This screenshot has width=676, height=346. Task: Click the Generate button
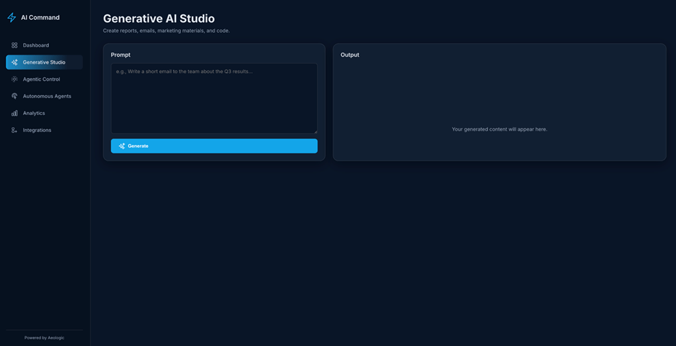[x=214, y=146]
